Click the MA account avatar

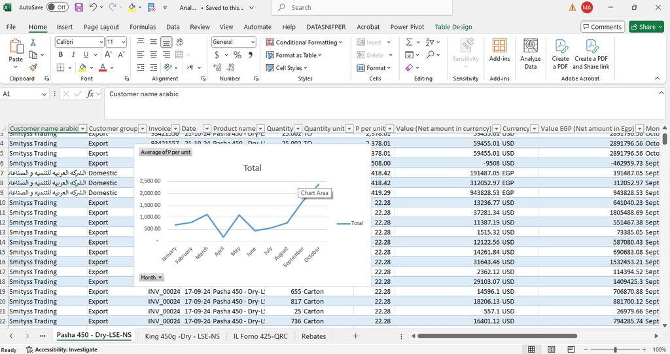pyautogui.click(x=587, y=7)
